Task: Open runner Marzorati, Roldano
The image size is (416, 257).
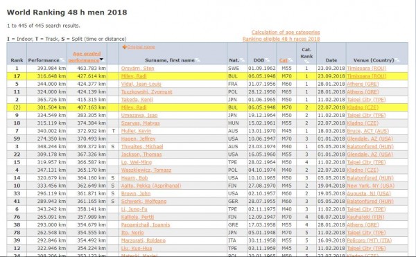Action: (x=144, y=240)
